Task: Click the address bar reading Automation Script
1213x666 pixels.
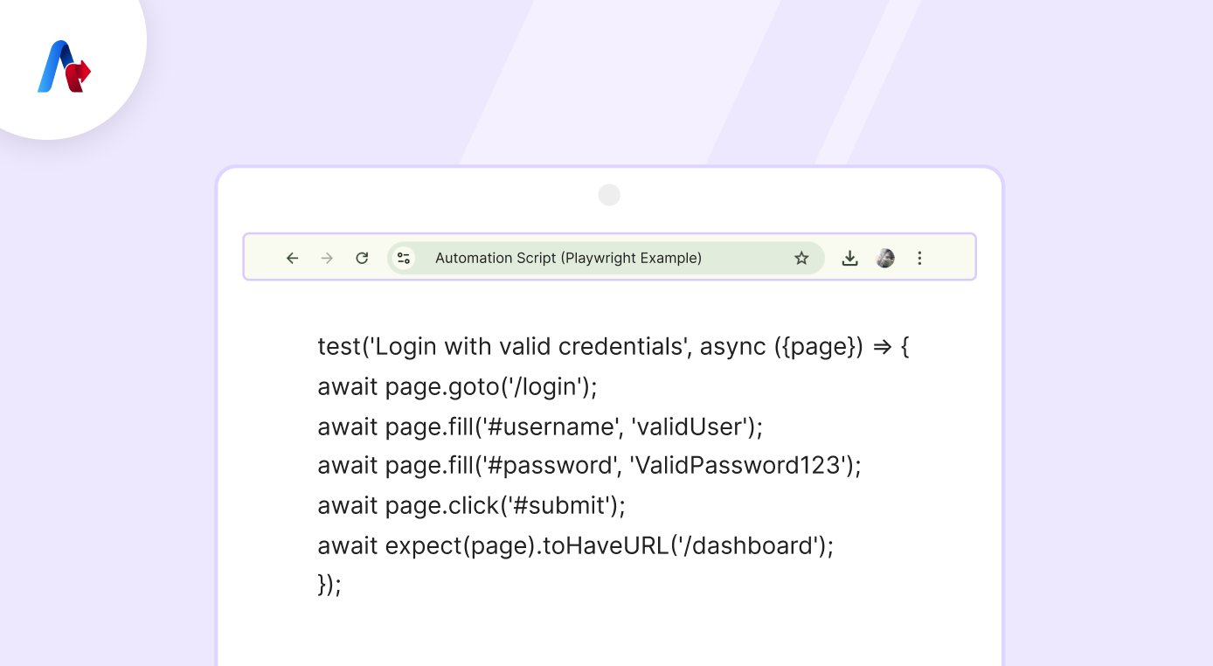Action: tap(606, 258)
